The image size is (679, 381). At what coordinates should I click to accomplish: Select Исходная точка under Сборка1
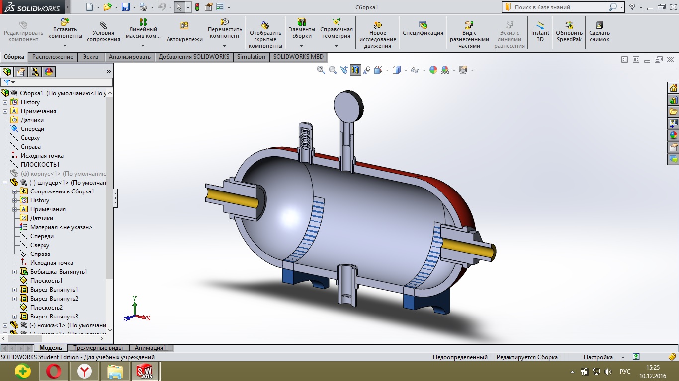[42, 156]
